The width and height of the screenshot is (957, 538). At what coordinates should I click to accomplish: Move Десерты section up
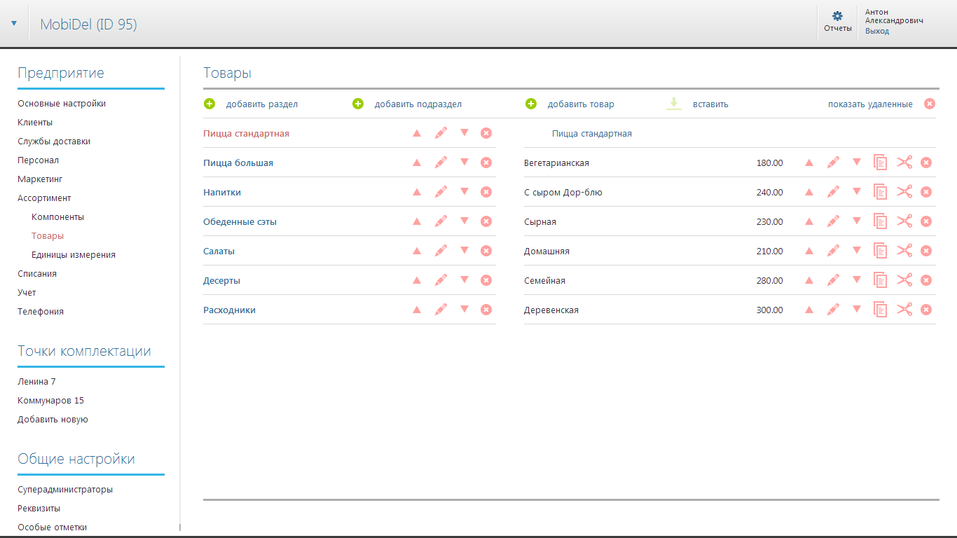coord(417,280)
